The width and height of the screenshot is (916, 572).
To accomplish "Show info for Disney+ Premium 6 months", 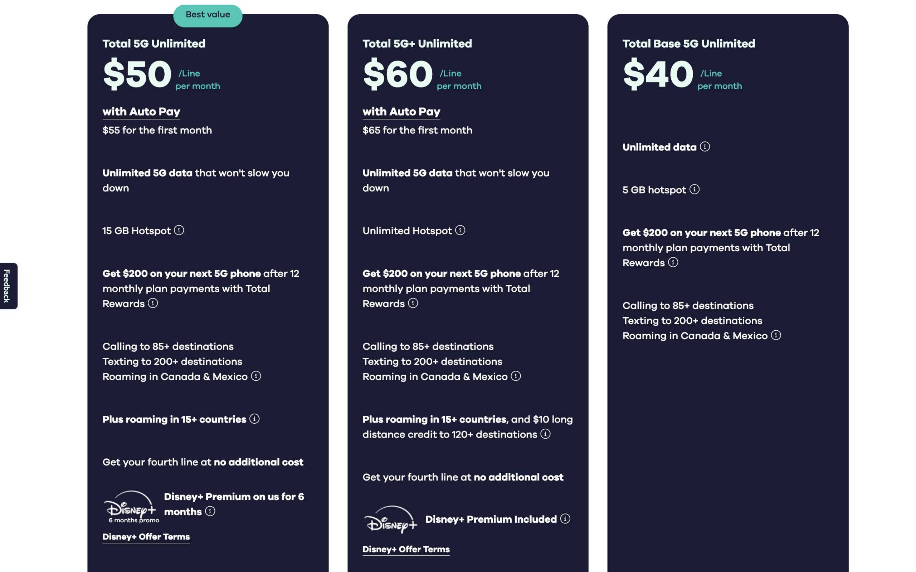I will point(210,511).
